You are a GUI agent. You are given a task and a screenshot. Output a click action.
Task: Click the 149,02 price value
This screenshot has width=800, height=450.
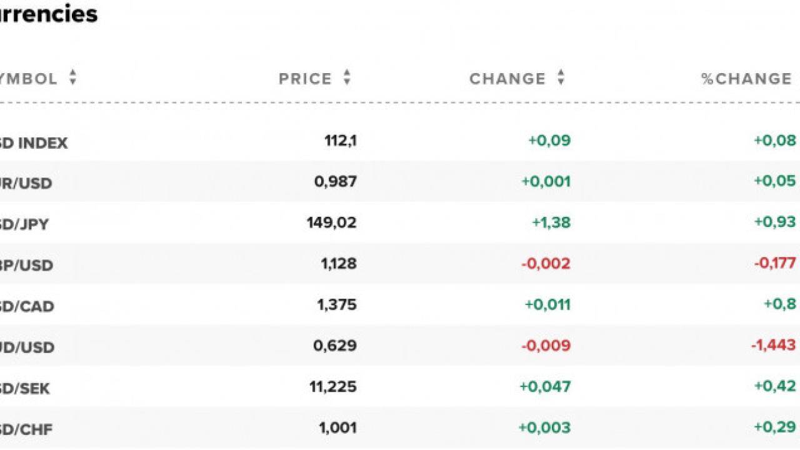[x=331, y=222]
